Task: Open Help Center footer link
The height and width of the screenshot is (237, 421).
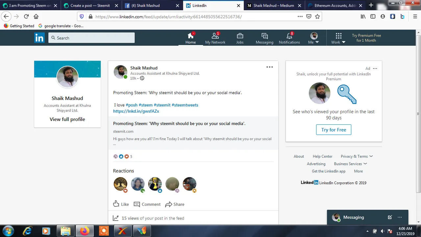Action: point(322,156)
